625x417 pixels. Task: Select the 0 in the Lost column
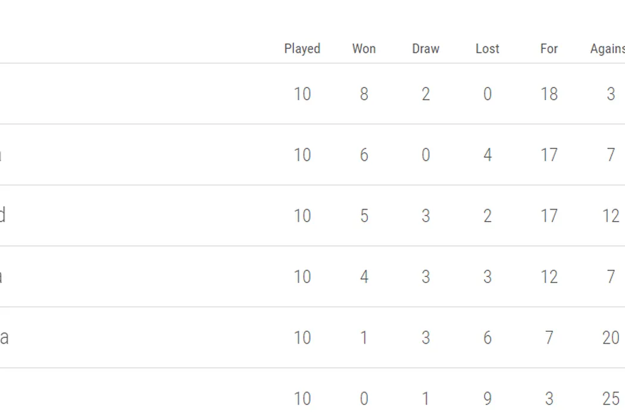pyautogui.click(x=487, y=94)
